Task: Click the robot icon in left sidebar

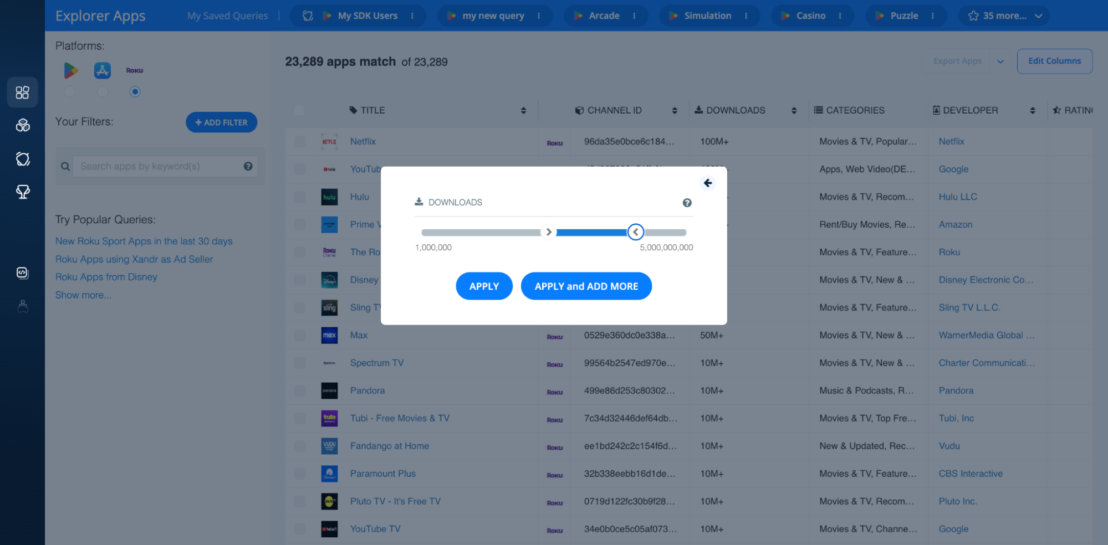Action: tap(23, 306)
